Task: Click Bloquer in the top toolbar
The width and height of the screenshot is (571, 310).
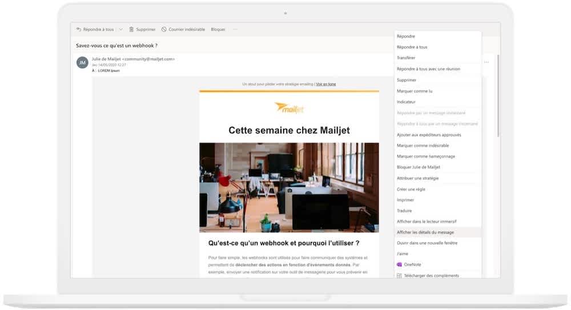Action: coord(218,30)
